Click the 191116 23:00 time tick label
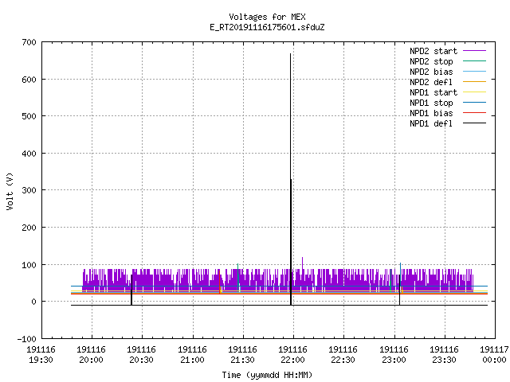The height and width of the screenshot is (382, 510). (x=394, y=355)
